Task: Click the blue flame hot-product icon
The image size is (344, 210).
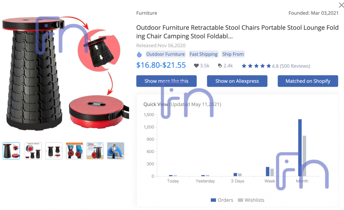Action: 139,54
